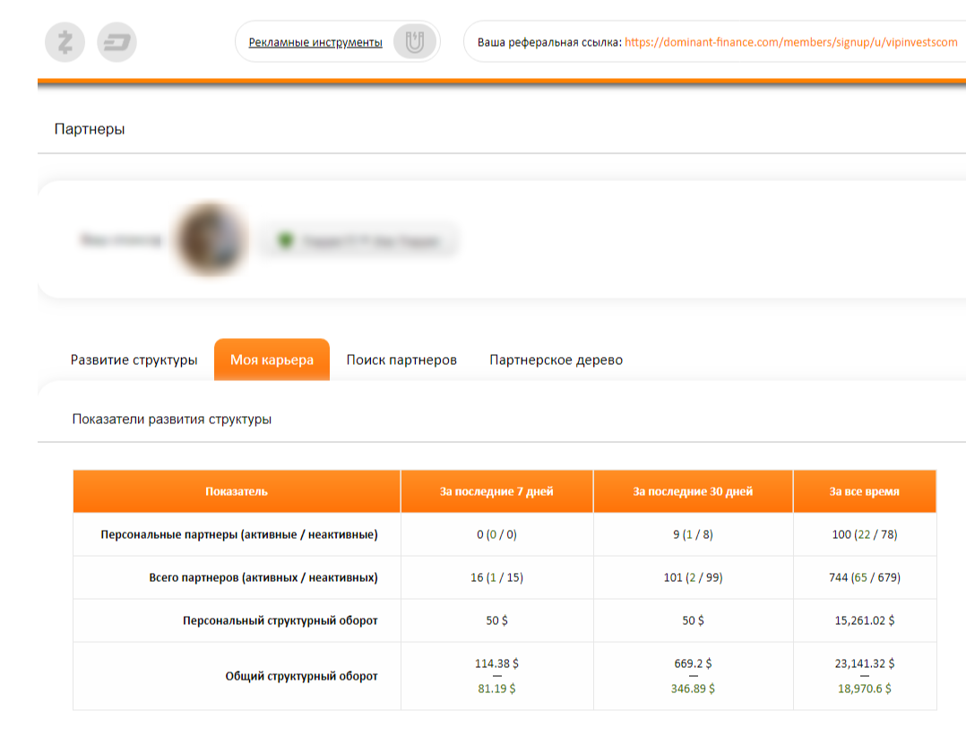Open the Поиск партнеров tab

click(401, 360)
